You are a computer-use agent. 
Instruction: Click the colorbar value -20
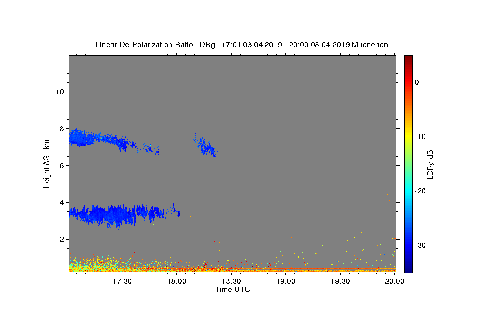coord(420,191)
